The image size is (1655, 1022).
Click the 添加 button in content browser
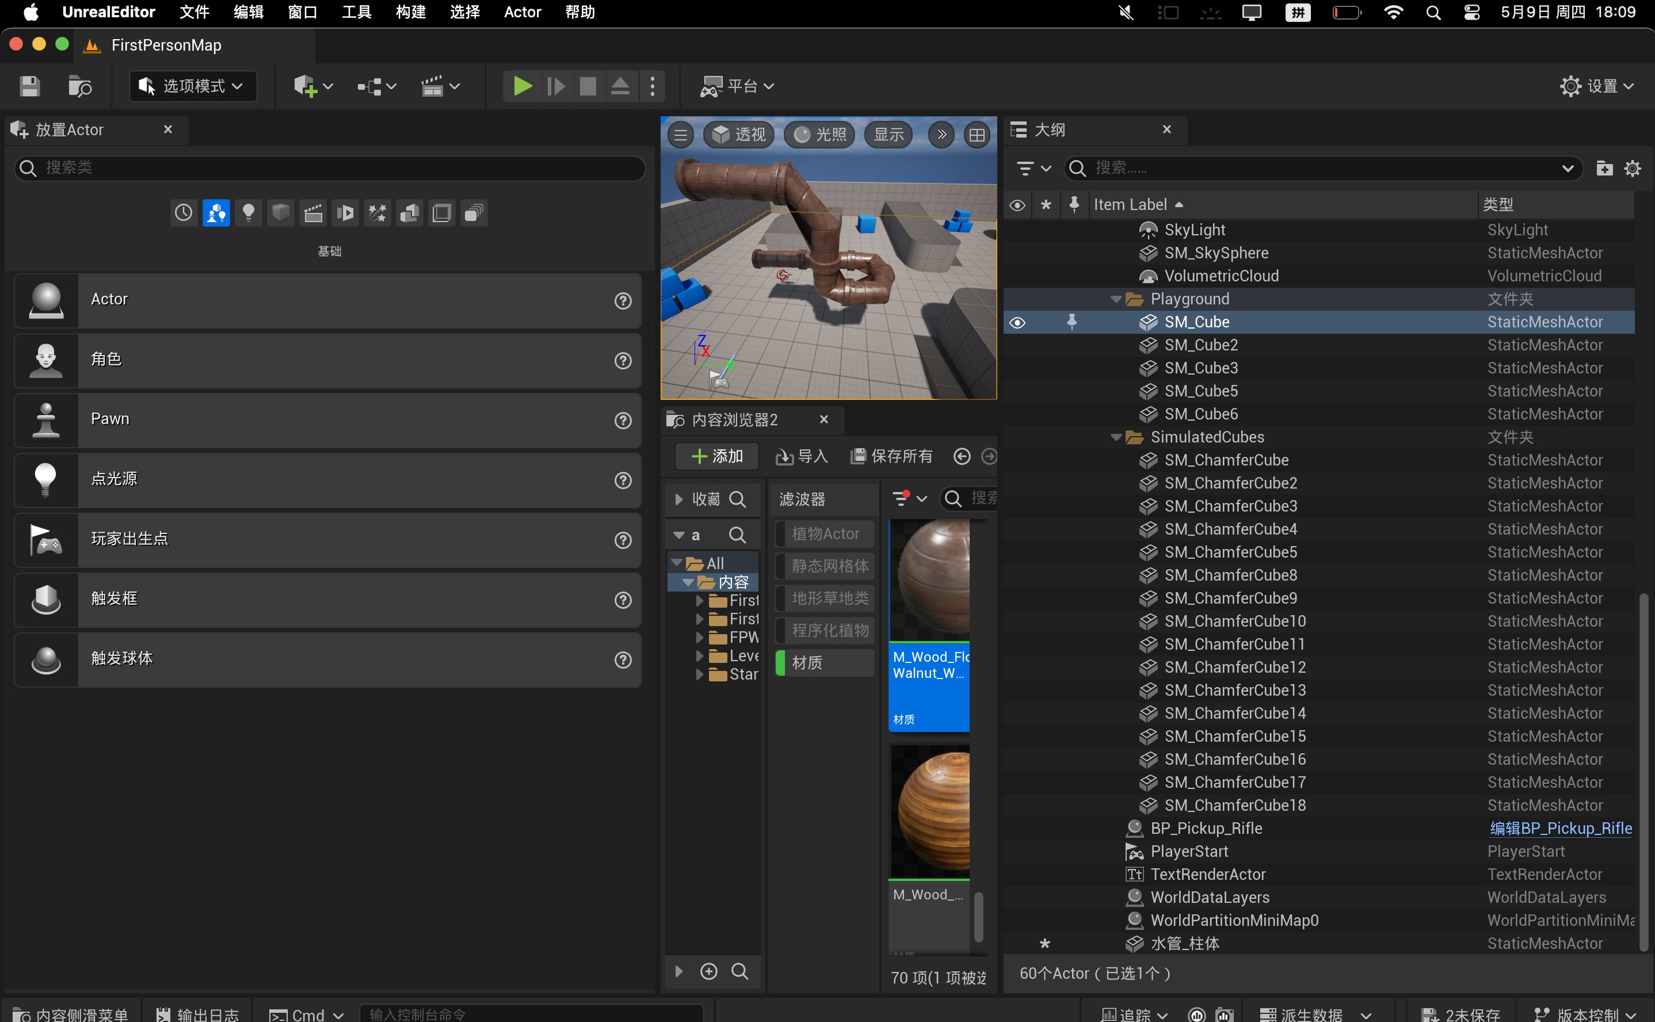point(717,457)
